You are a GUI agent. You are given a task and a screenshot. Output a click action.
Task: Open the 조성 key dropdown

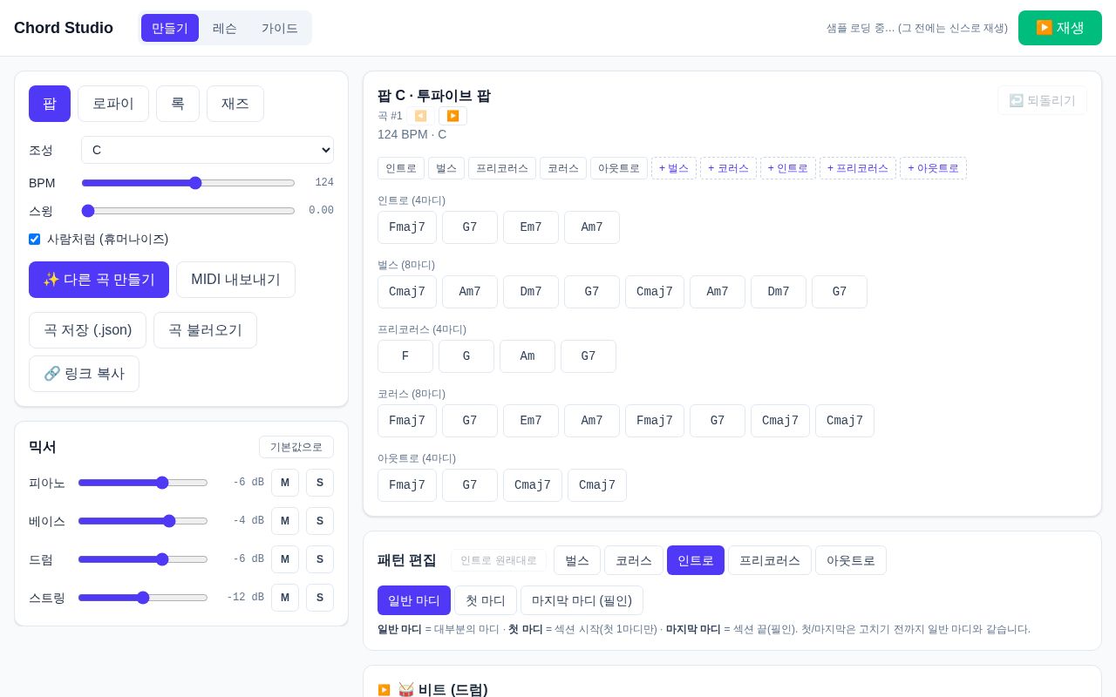point(208,150)
